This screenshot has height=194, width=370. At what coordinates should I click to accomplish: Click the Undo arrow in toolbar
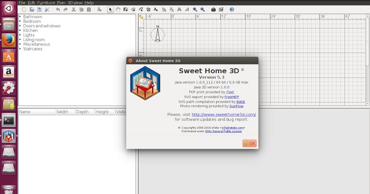point(58,10)
